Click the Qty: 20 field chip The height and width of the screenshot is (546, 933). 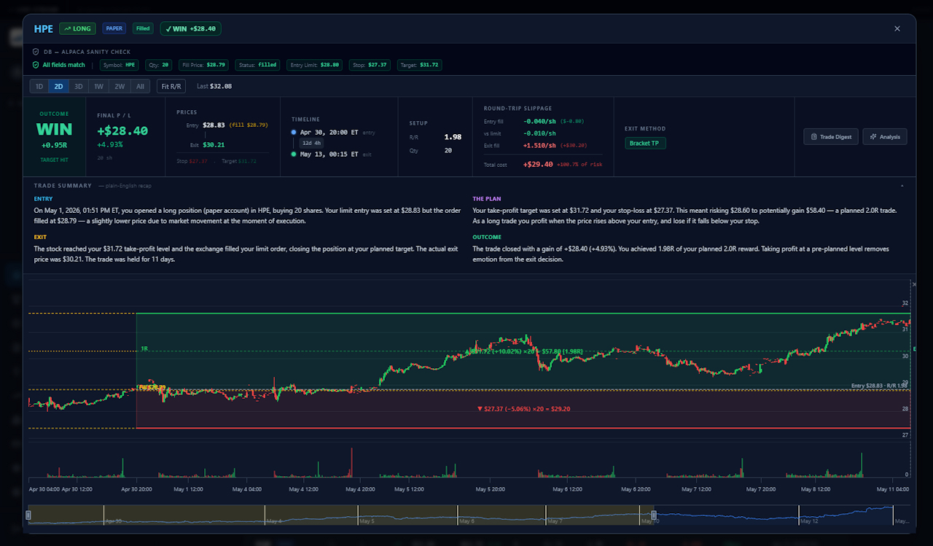click(x=160, y=65)
